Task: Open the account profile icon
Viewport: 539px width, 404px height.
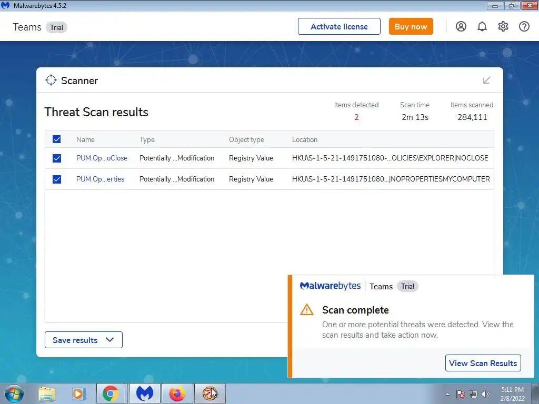Action: [461, 26]
